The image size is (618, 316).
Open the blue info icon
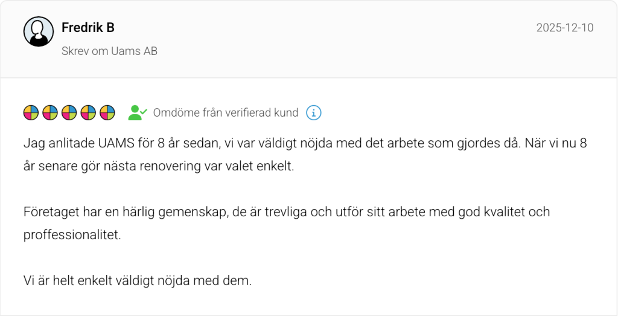coord(314,112)
